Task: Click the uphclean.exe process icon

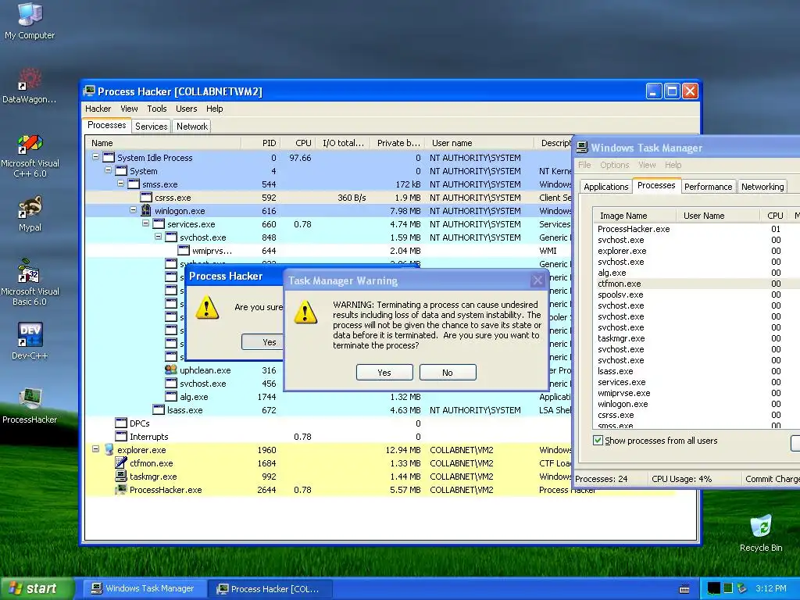Action: pos(171,370)
